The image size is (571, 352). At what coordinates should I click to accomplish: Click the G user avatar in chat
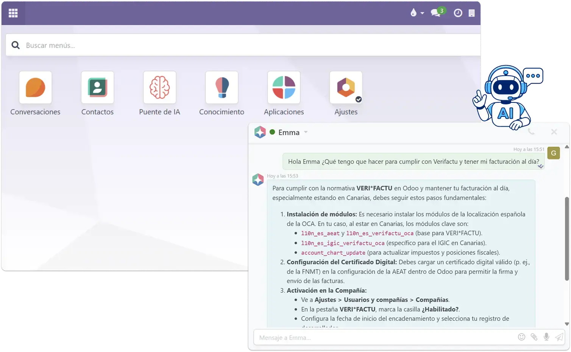tap(554, 153)
